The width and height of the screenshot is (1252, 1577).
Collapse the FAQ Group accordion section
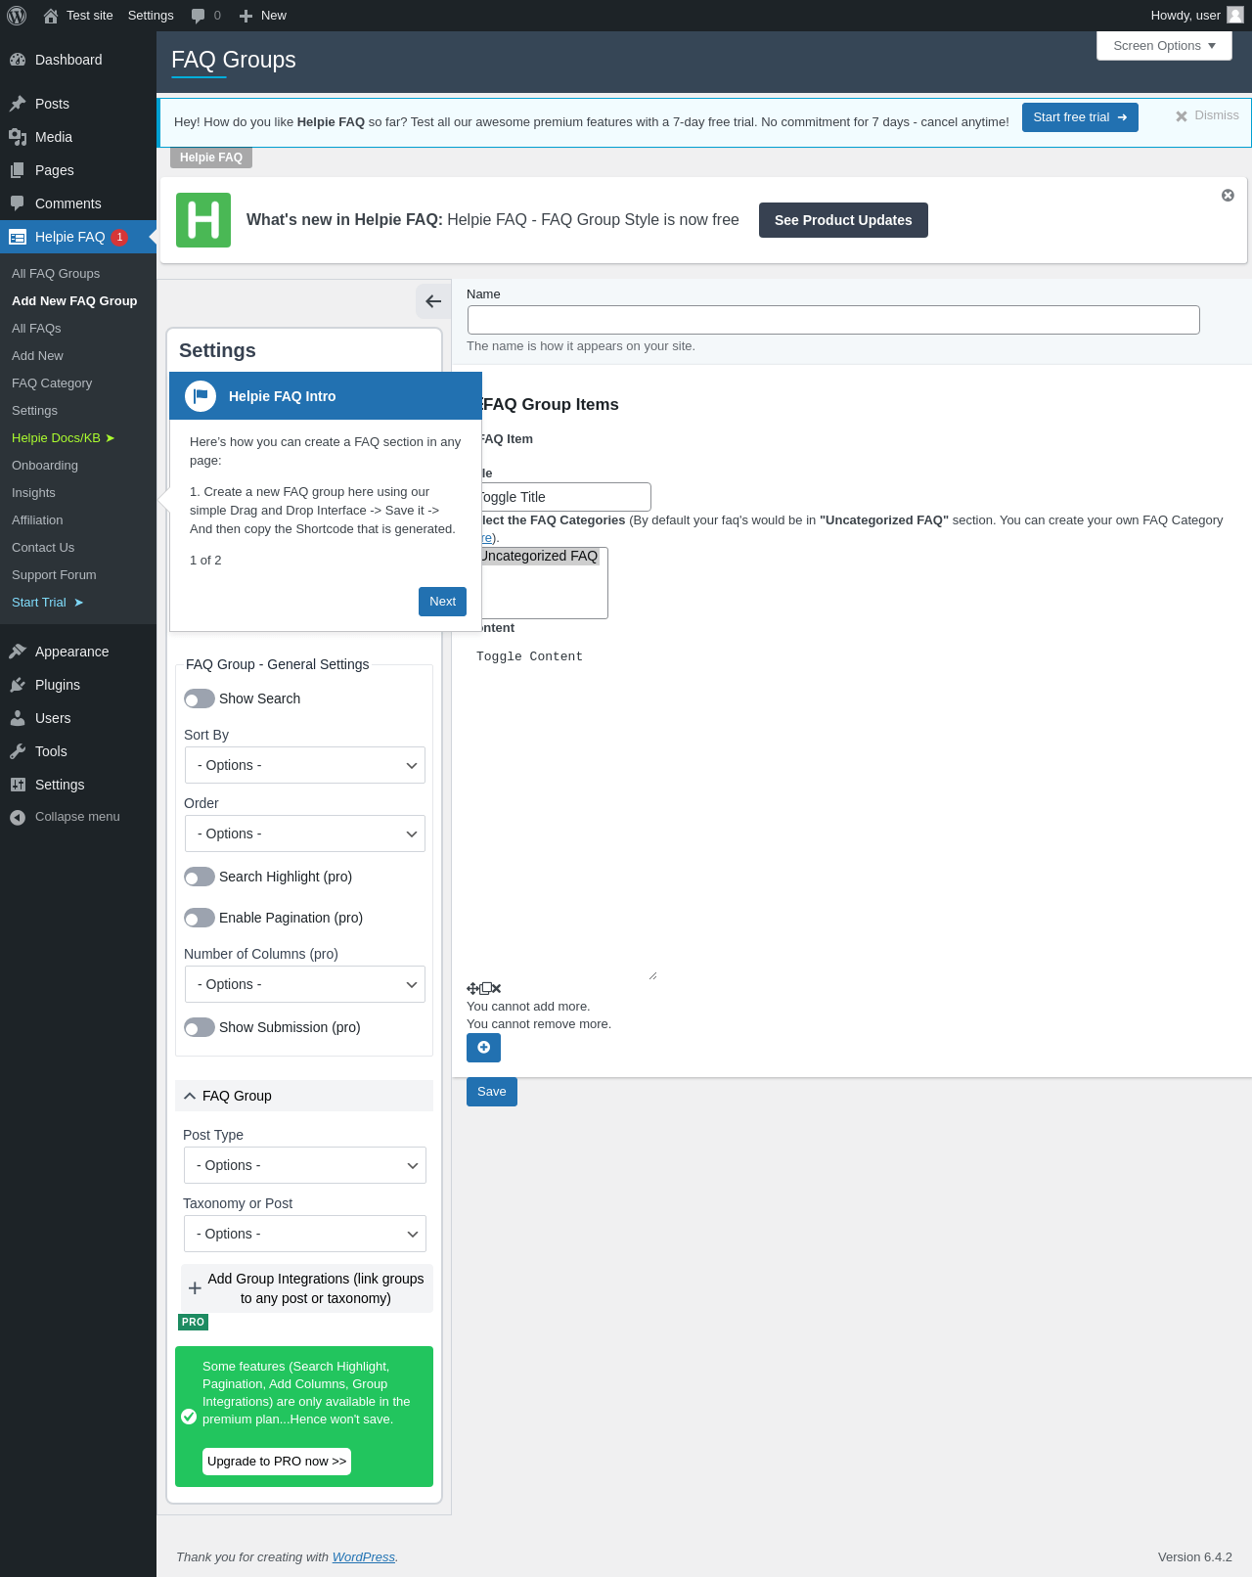pos(304,1096)
